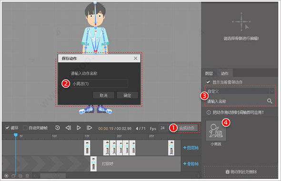Uncheck 显示当前骨架动作 checkbox
Screen dimensions: 281x181
click(x=208, y=82)
